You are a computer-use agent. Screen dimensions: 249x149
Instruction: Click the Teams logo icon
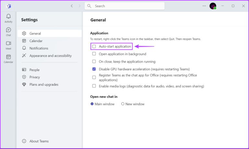point(8,6)
